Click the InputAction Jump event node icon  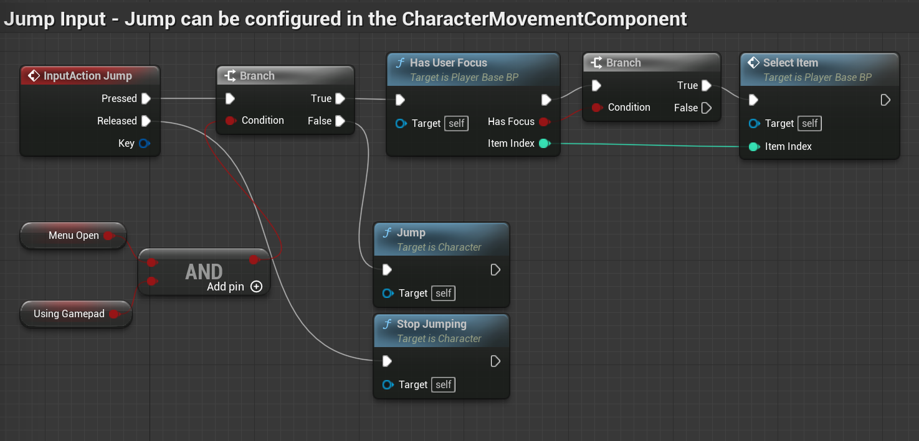(x=34, y=76)
